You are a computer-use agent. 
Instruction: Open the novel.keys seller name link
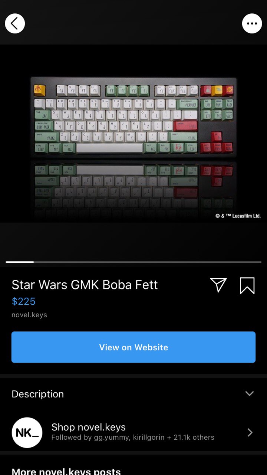(29, 315)
